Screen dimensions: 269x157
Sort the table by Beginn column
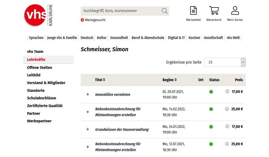point(170,80)
